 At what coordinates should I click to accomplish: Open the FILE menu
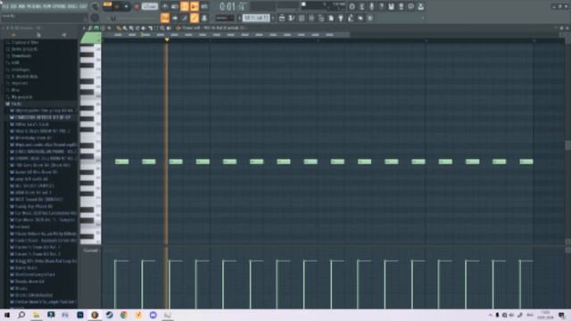click(5, 6)
